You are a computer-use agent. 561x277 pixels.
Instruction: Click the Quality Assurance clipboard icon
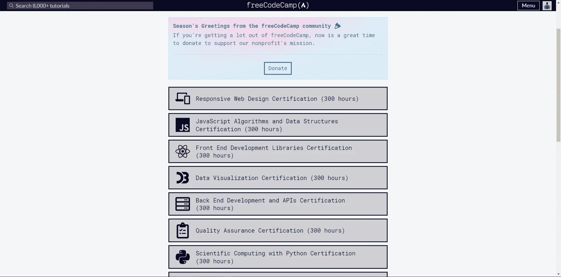[x=183, y=231]
